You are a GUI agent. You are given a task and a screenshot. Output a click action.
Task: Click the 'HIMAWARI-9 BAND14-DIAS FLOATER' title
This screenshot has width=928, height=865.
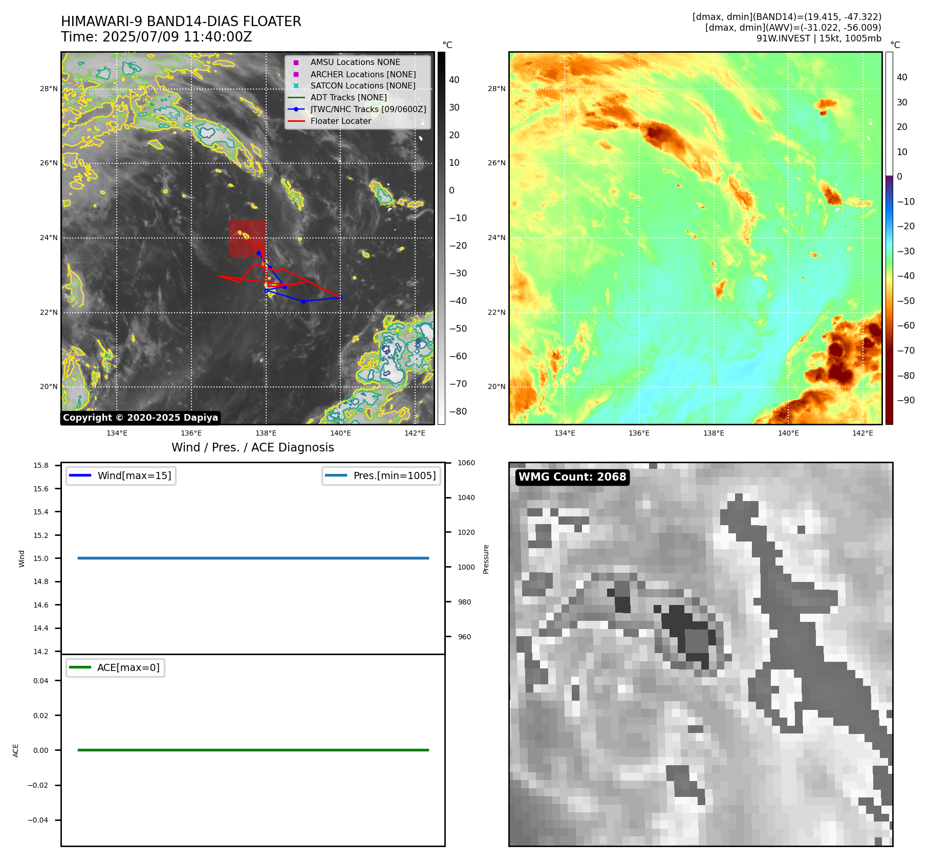pyautogui.click(x=181, y=21)
